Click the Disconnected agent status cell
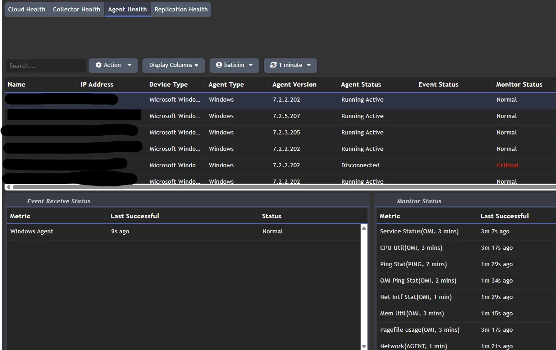Viewport: 556px width, 350px height. (x=360, y=165)
